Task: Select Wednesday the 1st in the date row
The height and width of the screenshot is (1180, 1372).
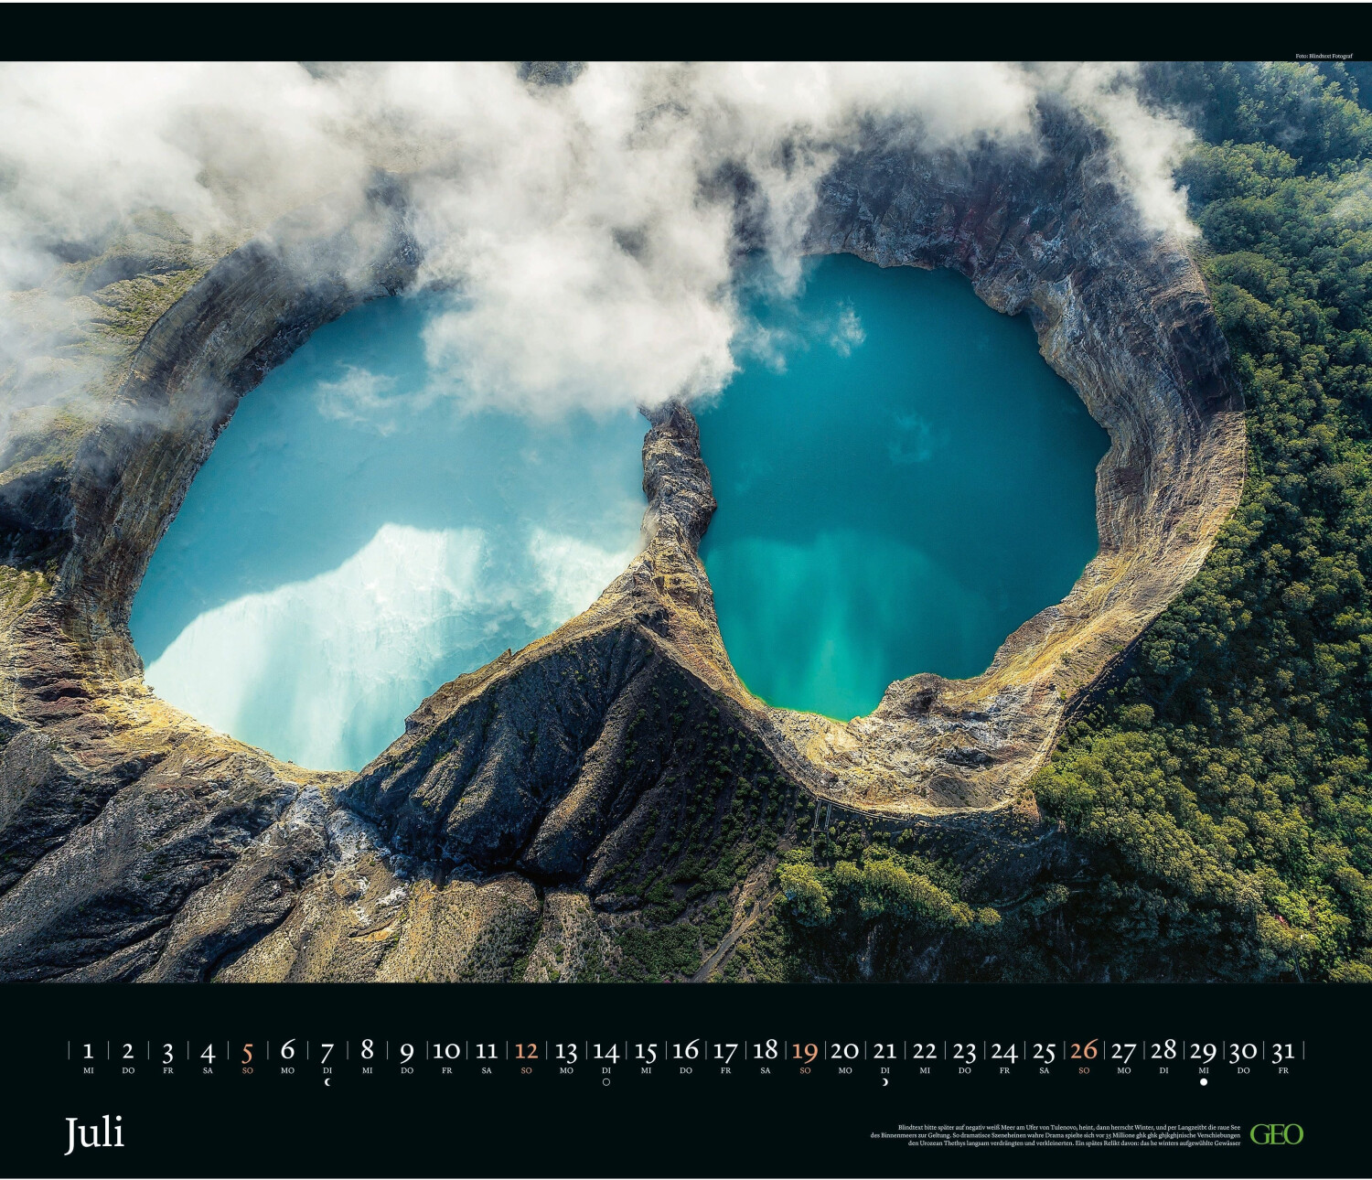Action: 89,1052
